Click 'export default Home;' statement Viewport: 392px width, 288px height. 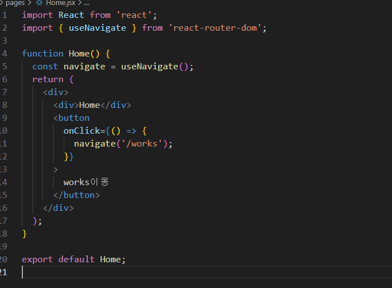(74, 259)
